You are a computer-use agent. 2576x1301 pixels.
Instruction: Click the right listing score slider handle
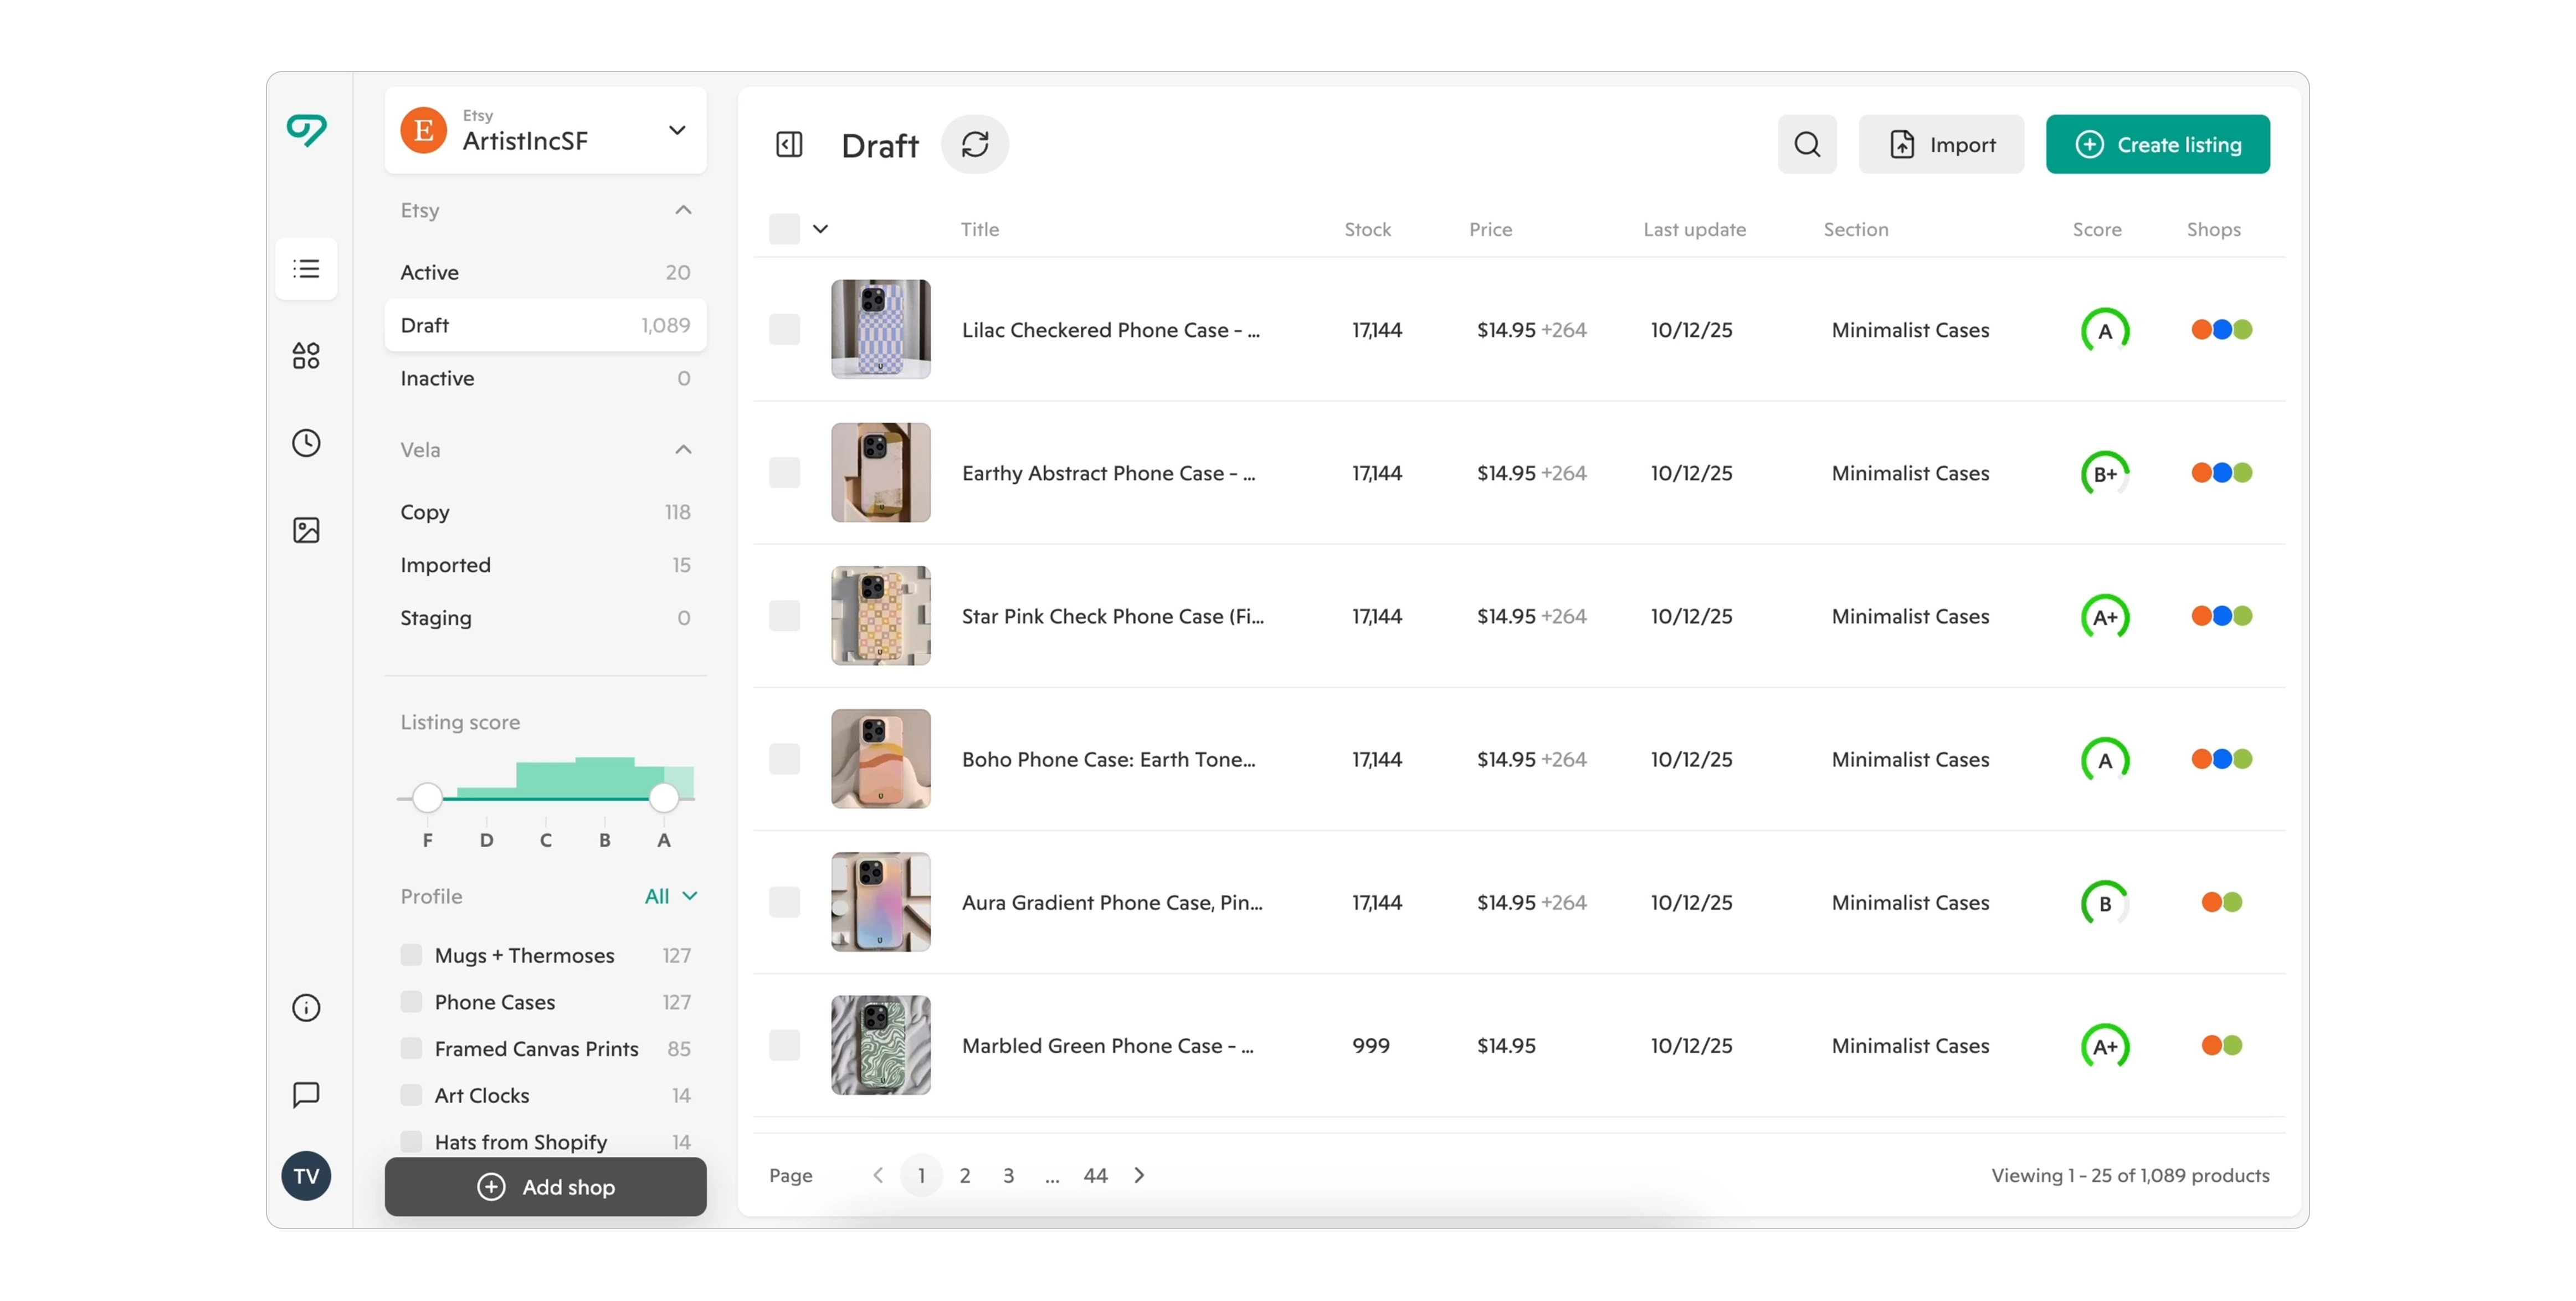tap(663, 797)
